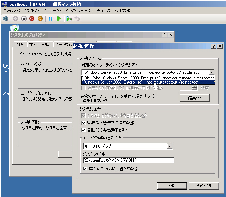226x197 pixels.
Task: Click the grayed Start VM toolbar icon
Action: 16,19
